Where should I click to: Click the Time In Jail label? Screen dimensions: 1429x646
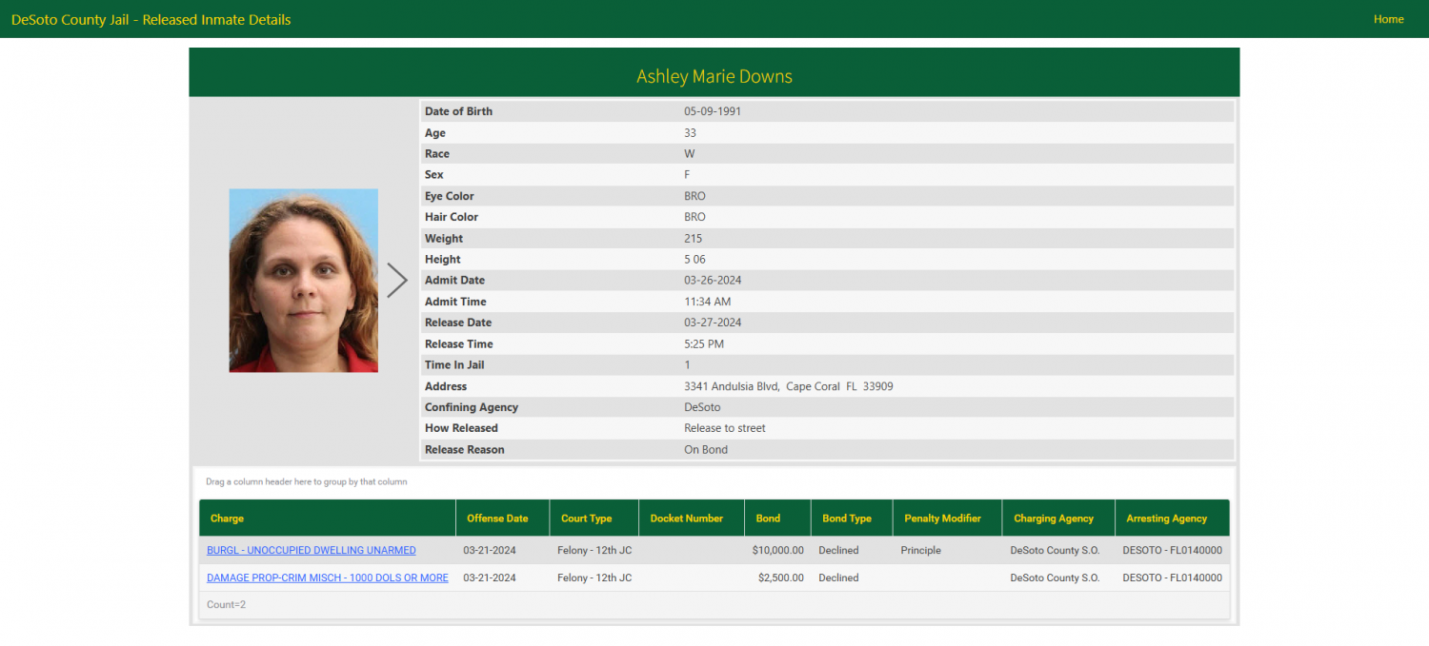click(454, 365)
